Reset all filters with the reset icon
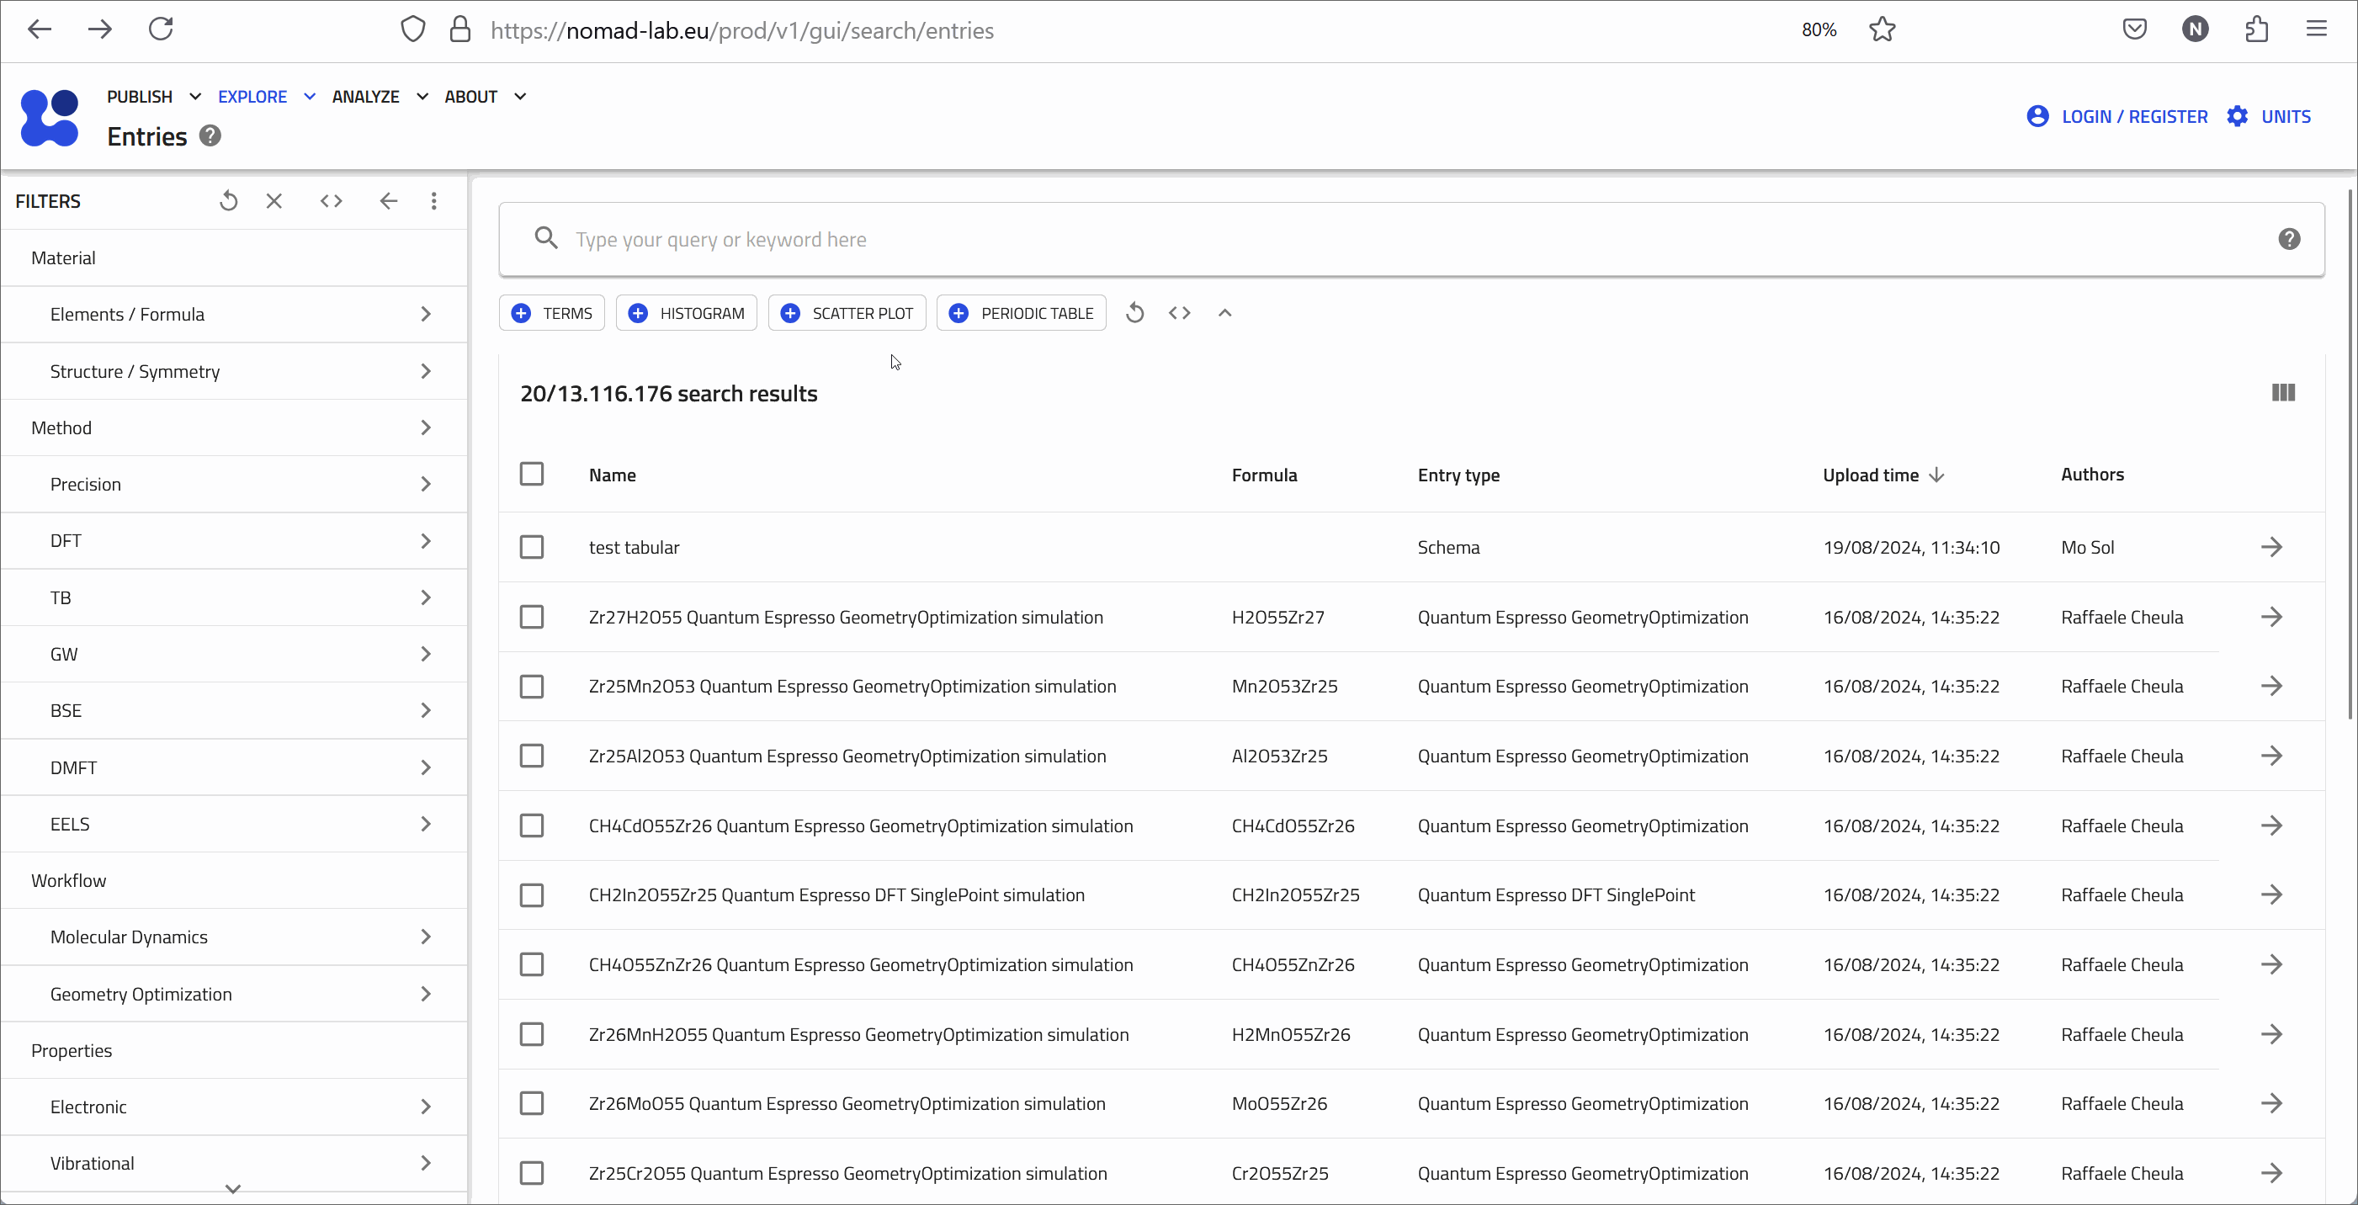The width and height of the screenshot is (2358, 1205). tap(229, 200)
